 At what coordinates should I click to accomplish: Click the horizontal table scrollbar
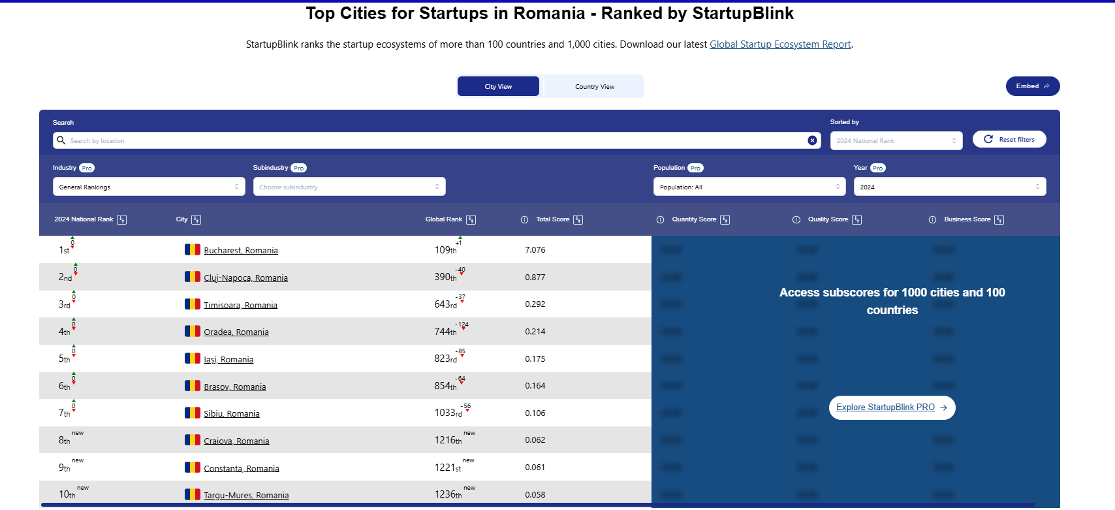pos(538,505)
